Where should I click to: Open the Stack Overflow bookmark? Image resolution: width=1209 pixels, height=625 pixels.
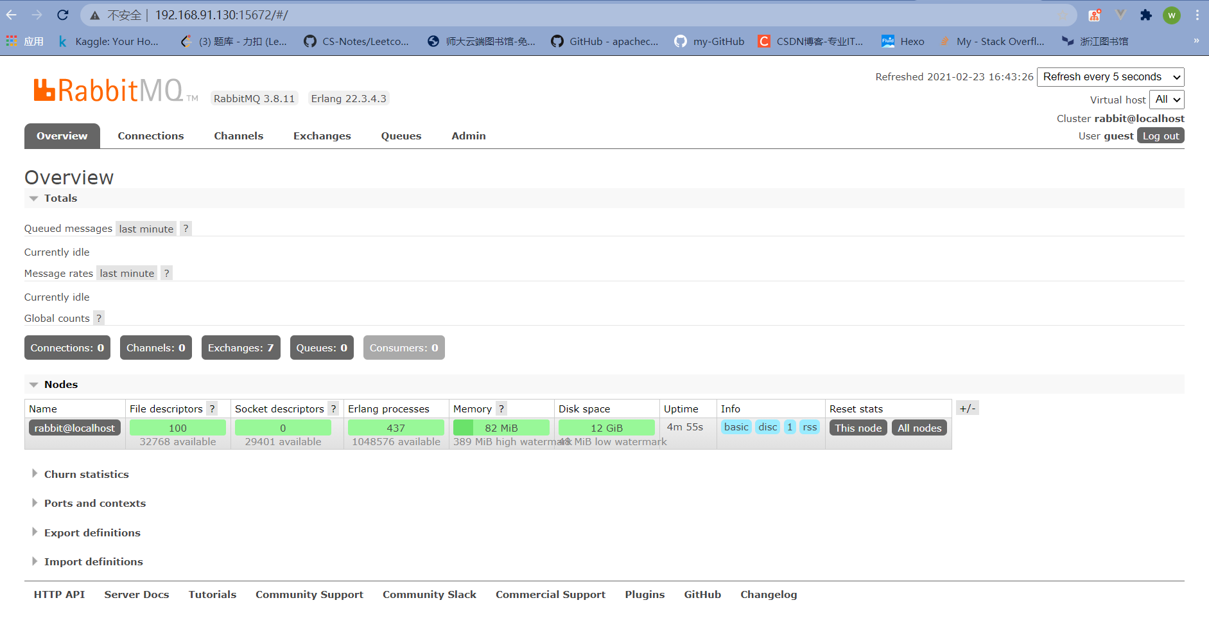(992, 41)
